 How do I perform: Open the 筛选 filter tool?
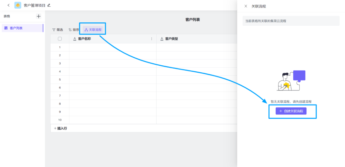(57, 30)
